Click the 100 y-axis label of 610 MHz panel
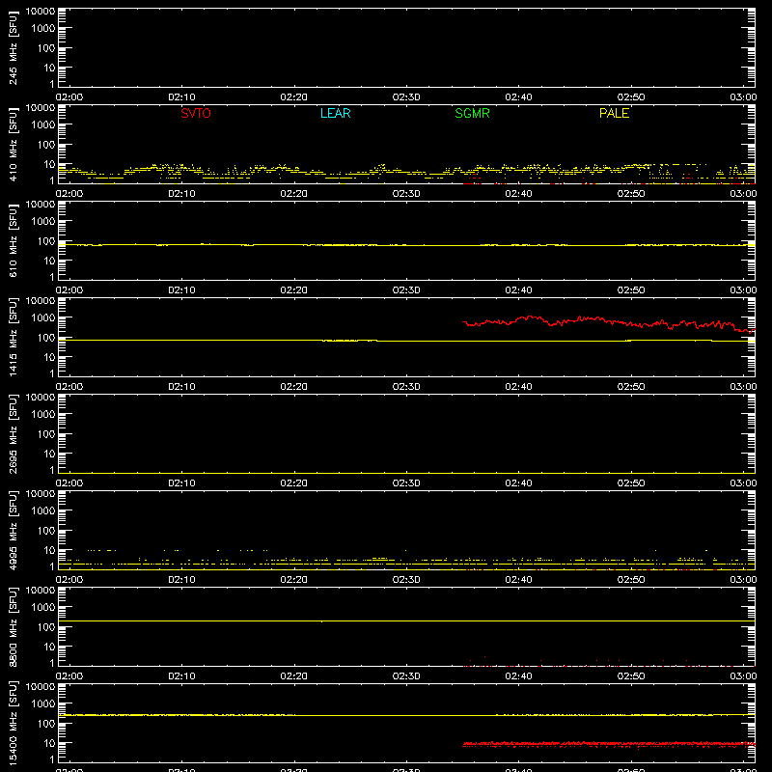The width and height of the screenshot is (772, 772). [46, 241]
